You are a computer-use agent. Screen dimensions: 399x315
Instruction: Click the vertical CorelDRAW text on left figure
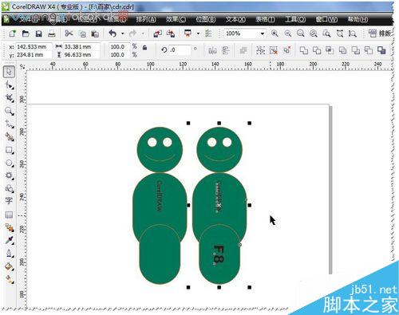[x=159, y=196]
